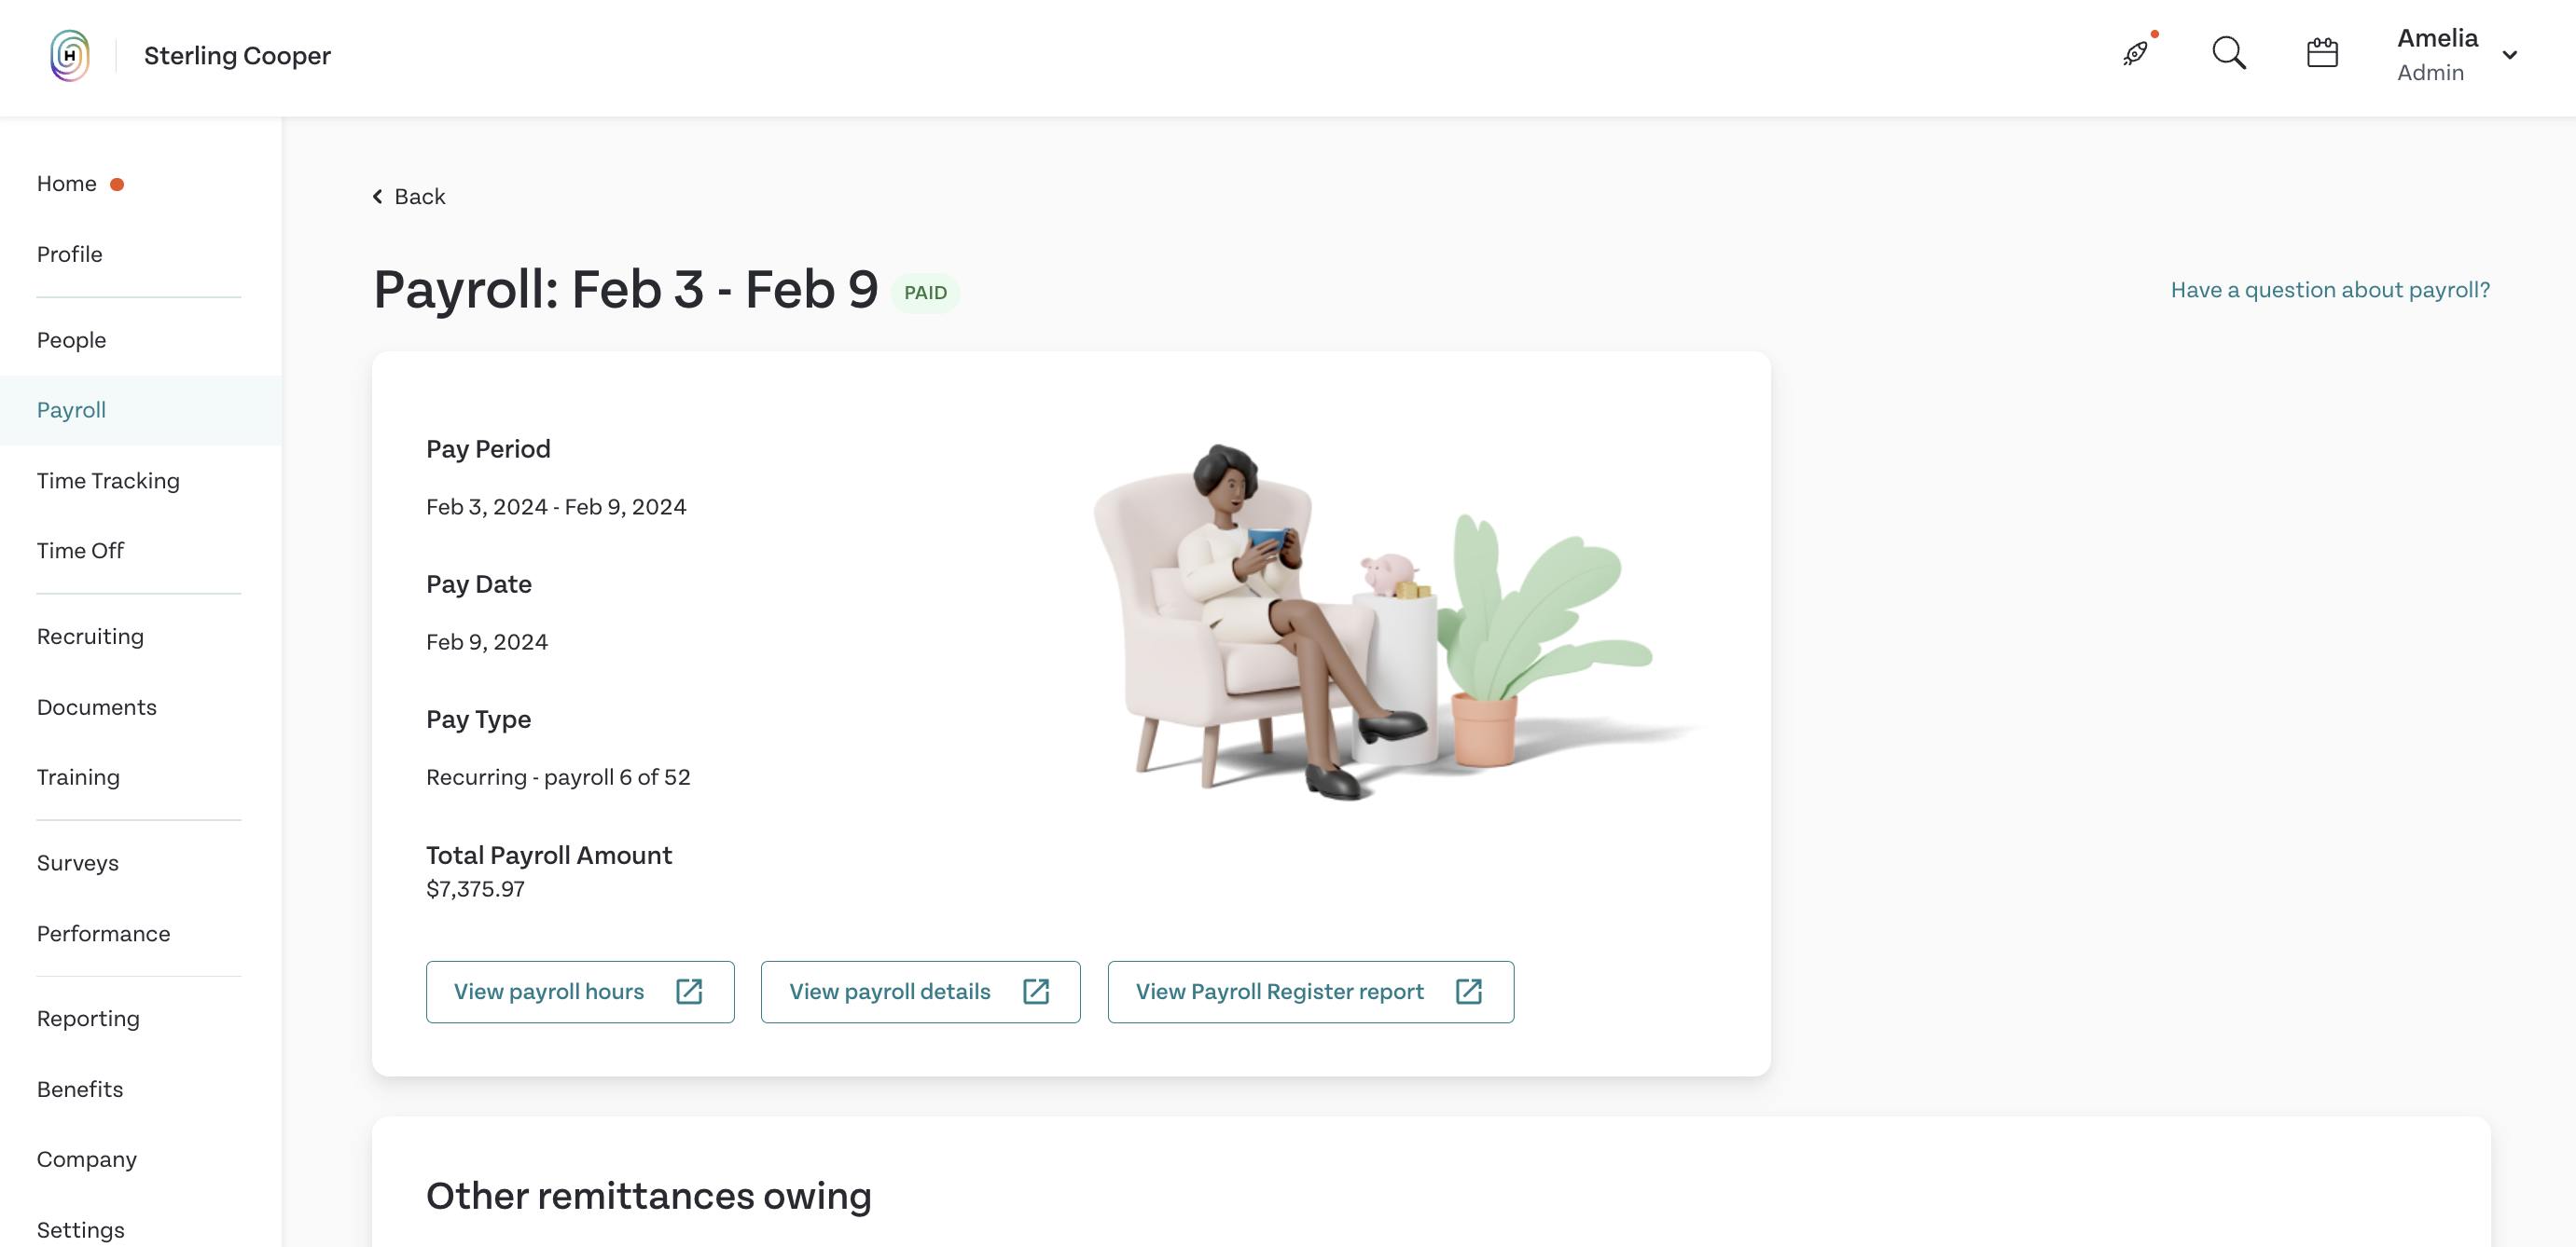The height and width of the screenshot is (1247, 2576).
Task: Click external-link icon on View payroll hours
Action: pos(689,992)
